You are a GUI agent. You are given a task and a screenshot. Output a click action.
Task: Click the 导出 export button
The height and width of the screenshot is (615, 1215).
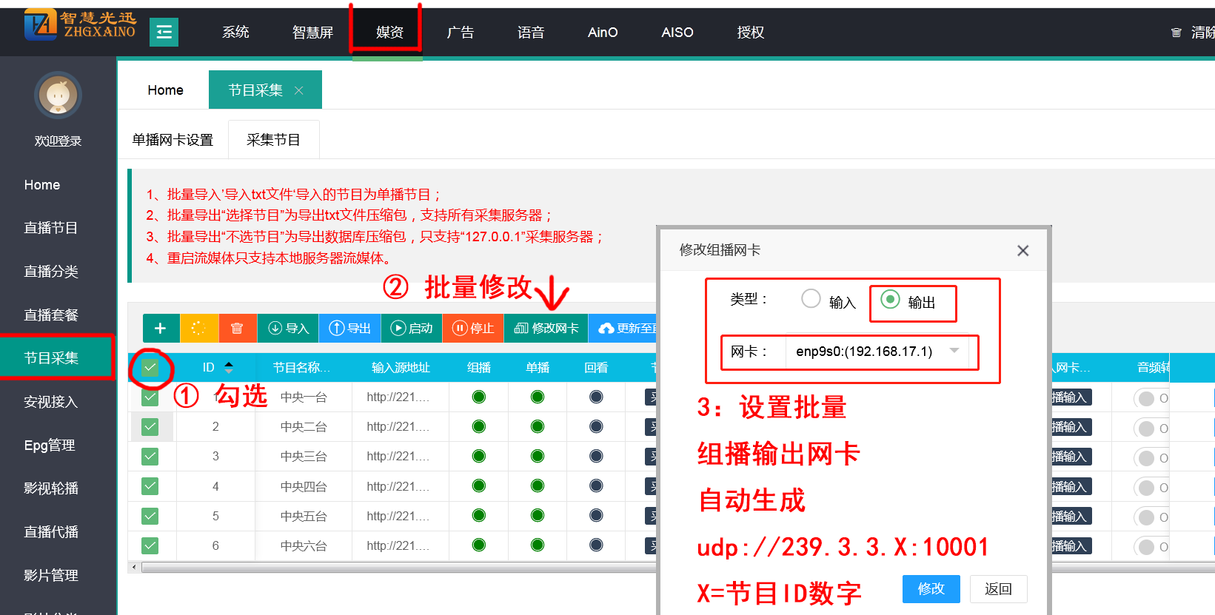tap(349, 328)
